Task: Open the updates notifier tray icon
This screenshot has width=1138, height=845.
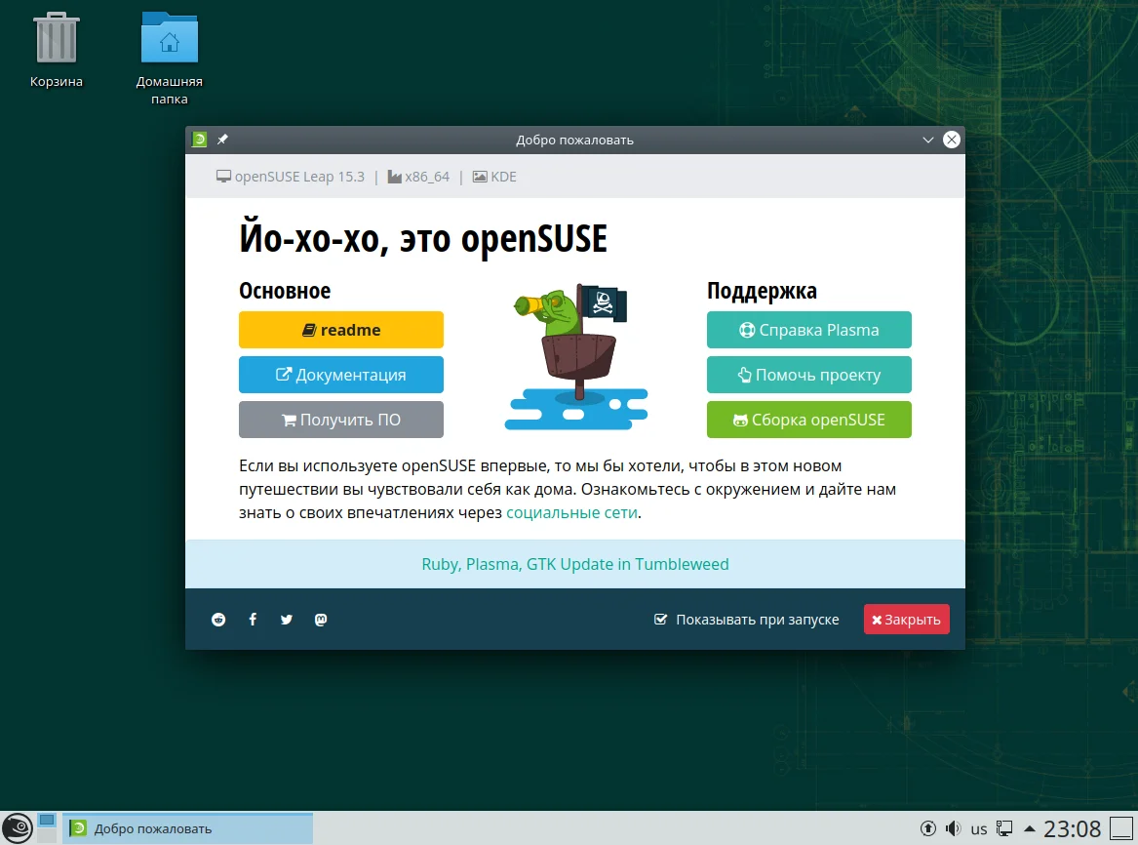Action: 927,828
